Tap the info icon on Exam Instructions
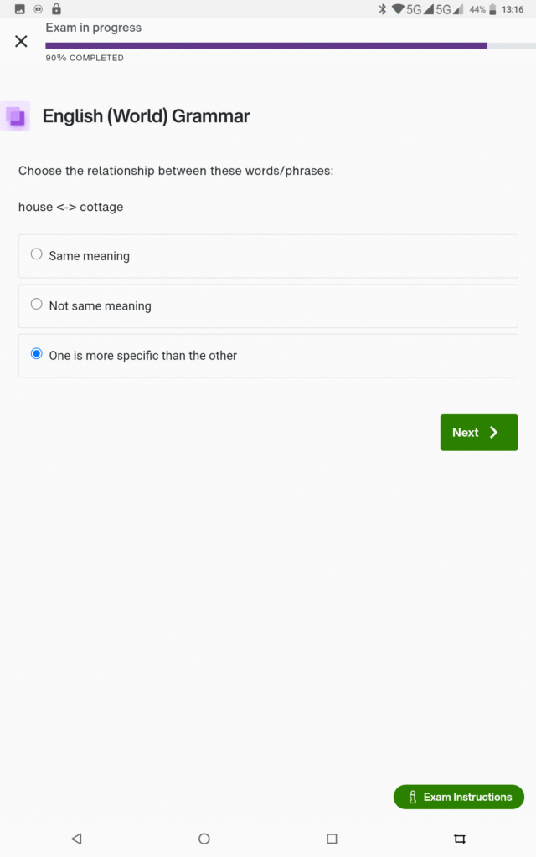Screen dimensions: 536x857 [x=412, y=798]
